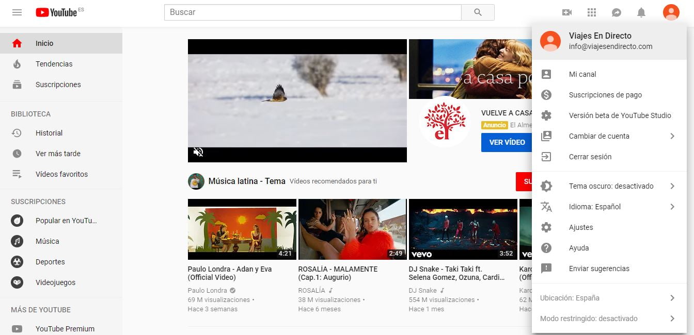This screenshot has width=694, height=335.
Task: Focus the Buscar search field
Action: click(x=312, y=12)
